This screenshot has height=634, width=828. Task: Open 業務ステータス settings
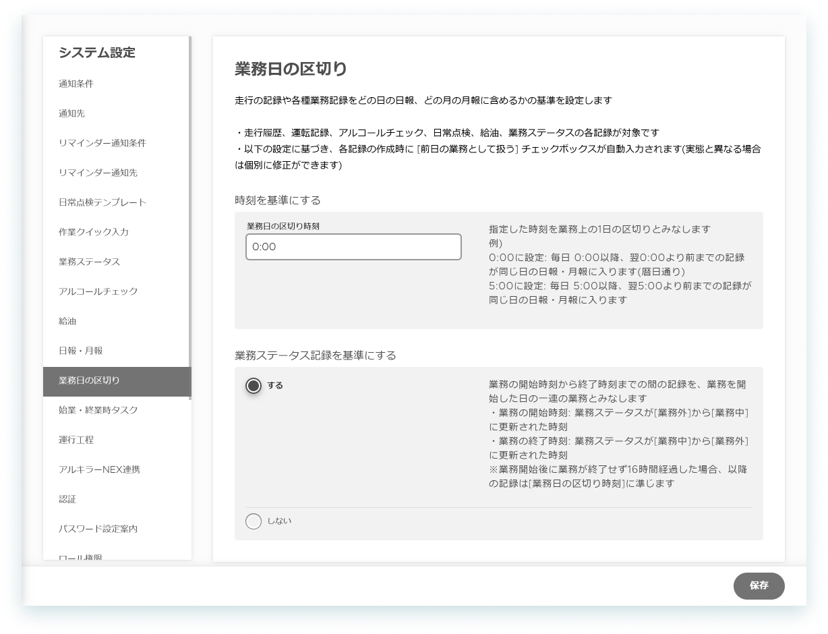(x=117, y=262)
